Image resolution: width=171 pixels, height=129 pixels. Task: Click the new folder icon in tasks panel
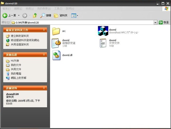(8, 36)
